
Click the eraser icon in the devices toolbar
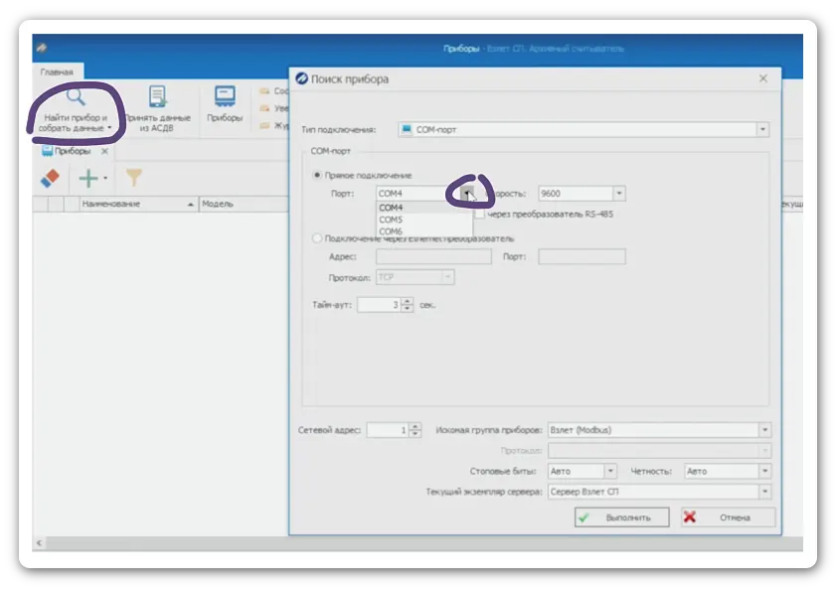point(50,178)
